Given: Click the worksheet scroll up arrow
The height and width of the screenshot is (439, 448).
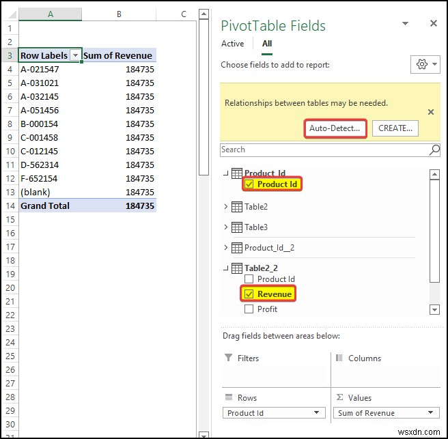Looking at the screenshot, I should (204, 14).
